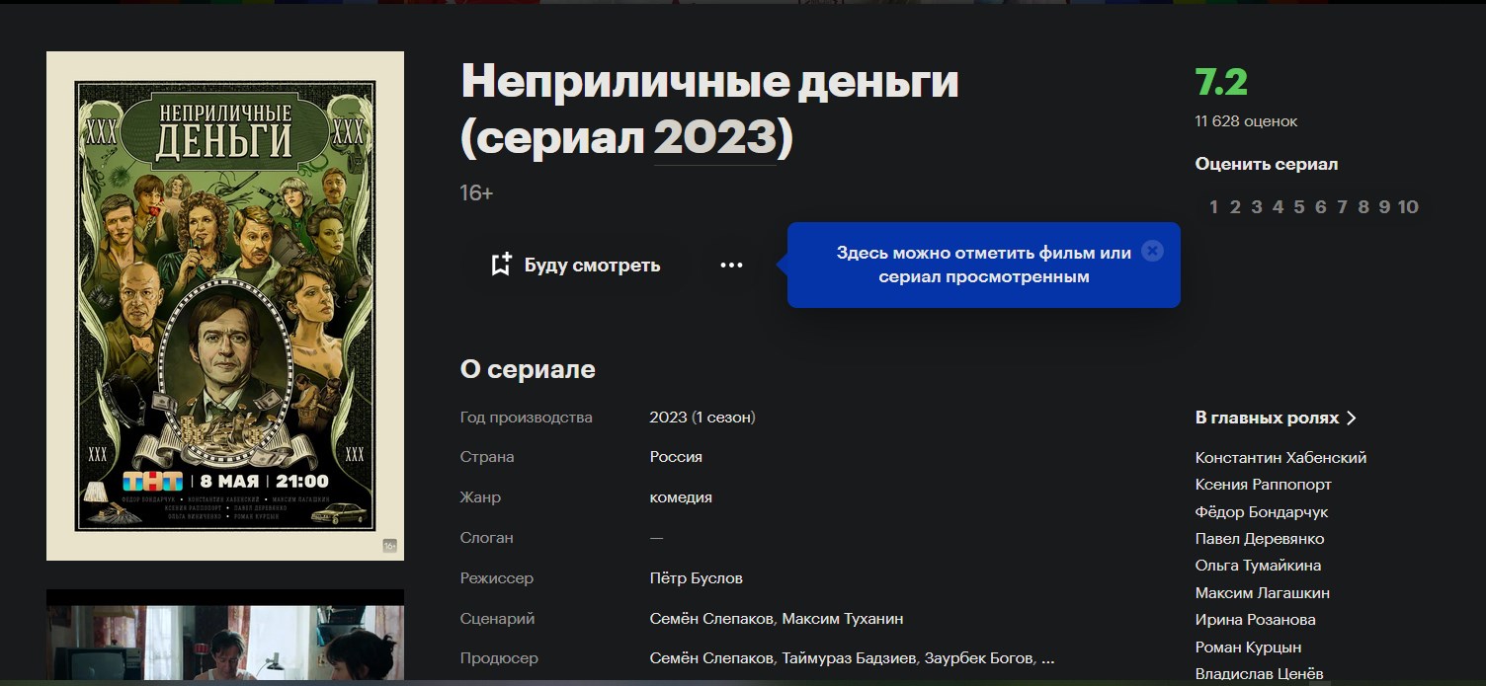Click the bookmark icon in Буду смотреть
This screenshot has width=1486, height=686.
coord(501,265)
